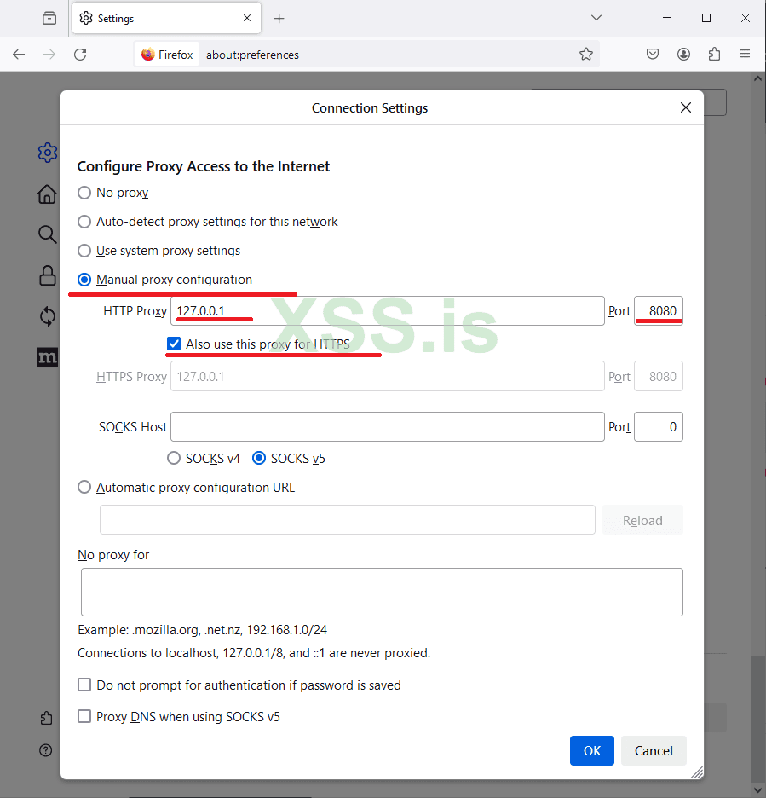Image resolution: width=766 pixels, height=798 pixels.
Task: Click the Reload button
Action: 642,520
